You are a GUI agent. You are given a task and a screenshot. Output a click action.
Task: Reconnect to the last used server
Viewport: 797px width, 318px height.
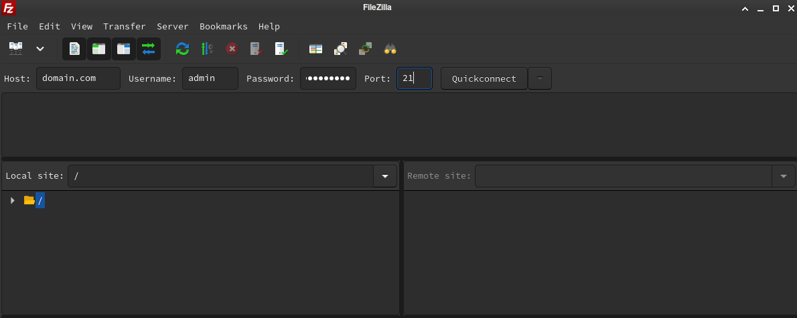pos(281,49)
